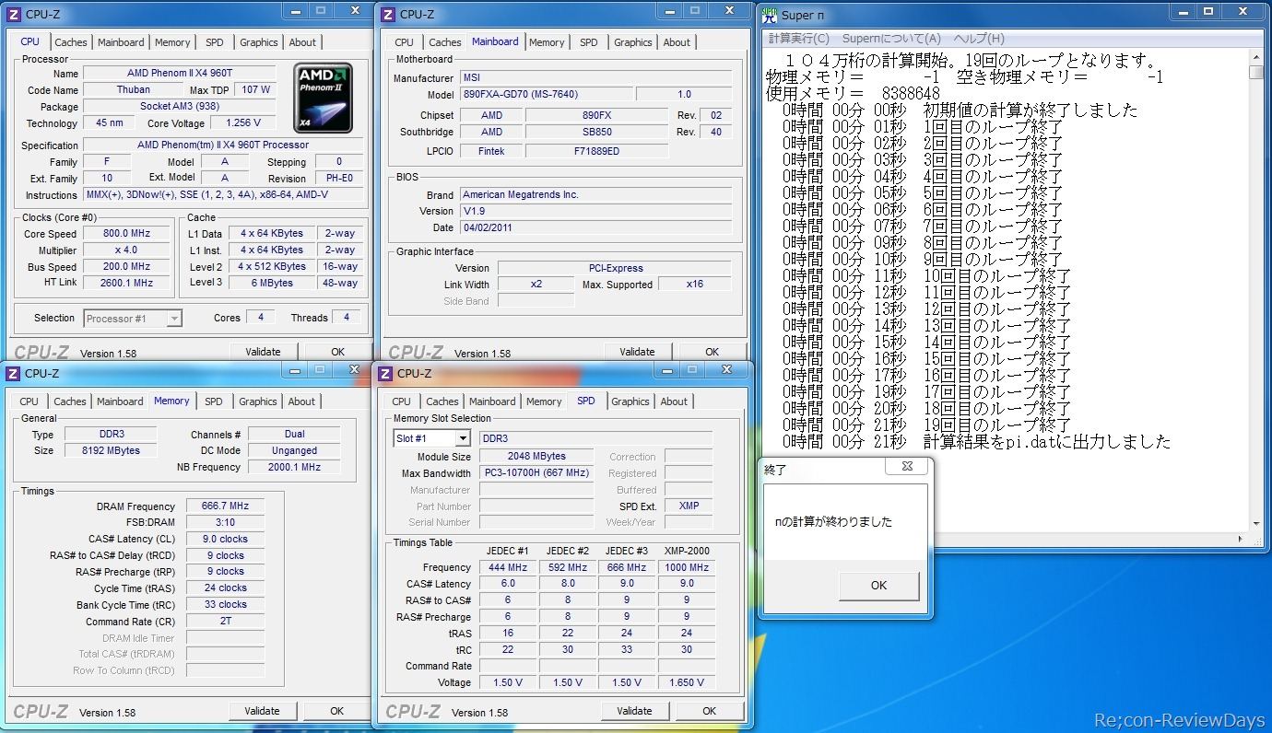Click the CPU-Z icon in the SPD window's title bar
Viewport: 1272px width, 733px height.
(384, 373)
